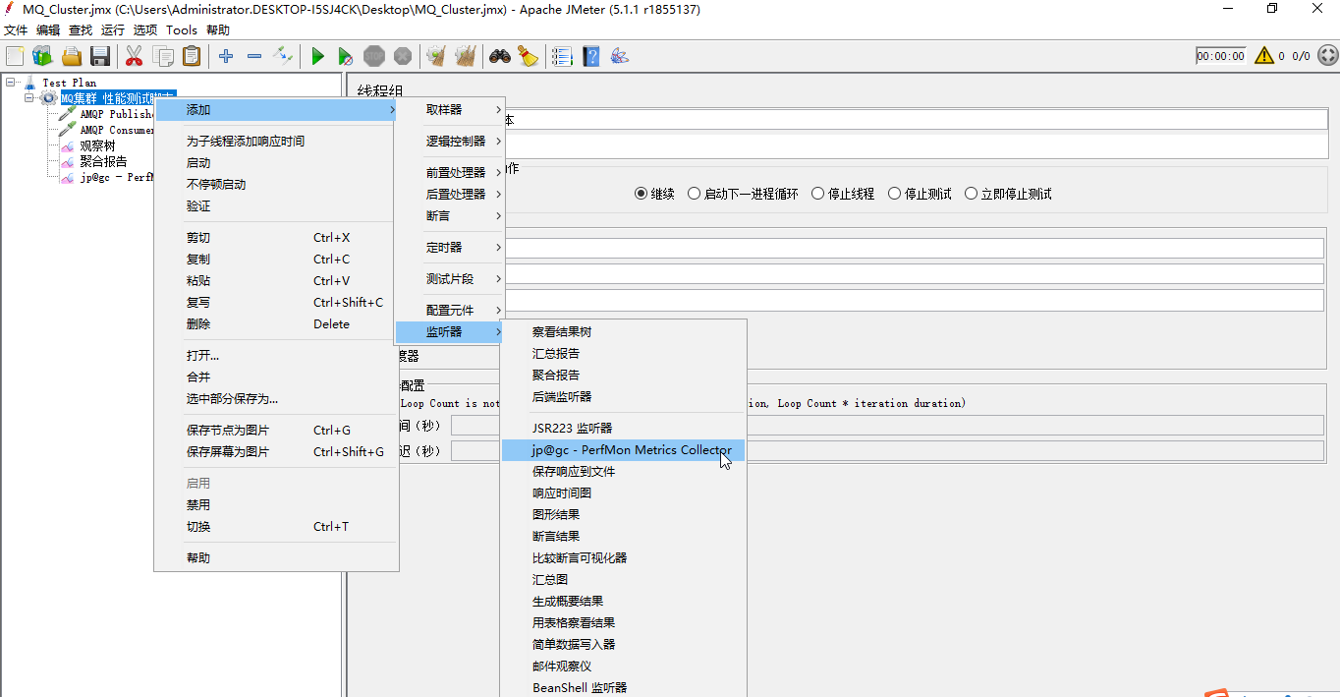Click the Copy toolbar icon
This screenshot has width=1340, height=697.
(x=163, y=56)
